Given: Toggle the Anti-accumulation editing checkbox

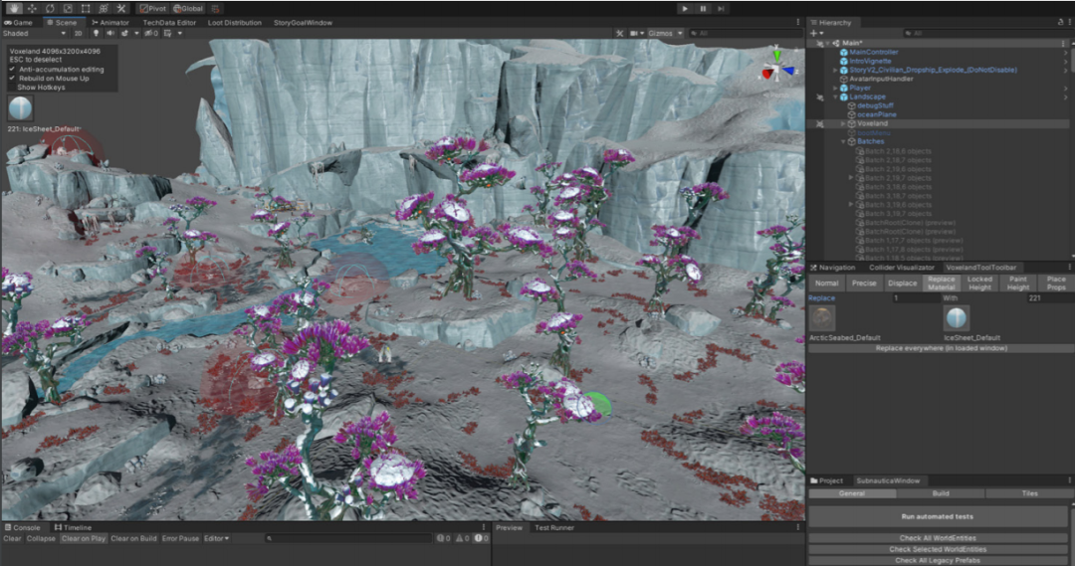Looking at the screenshot, I should coord(12,69).
